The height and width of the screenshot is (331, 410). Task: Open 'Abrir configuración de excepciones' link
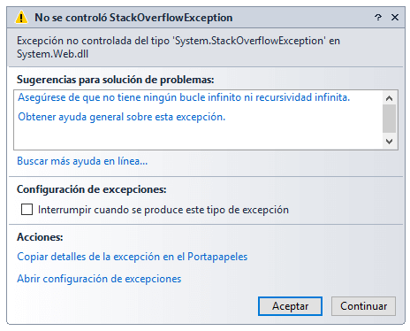99,279
